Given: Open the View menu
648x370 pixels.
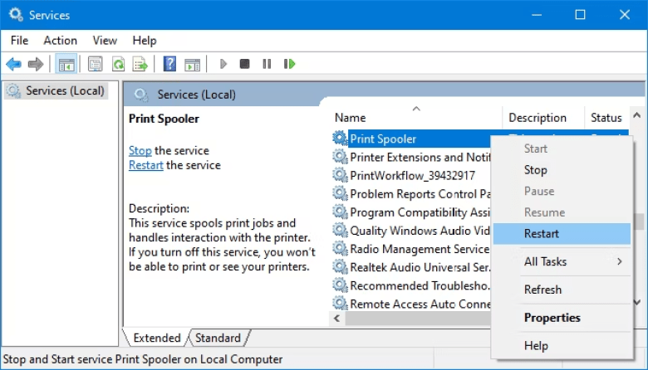Looking at the screenshot, I should point(105,41).
